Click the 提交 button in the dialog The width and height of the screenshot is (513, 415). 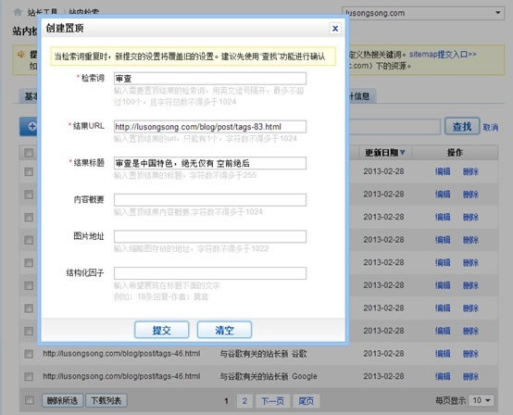[x=162, y=330]
